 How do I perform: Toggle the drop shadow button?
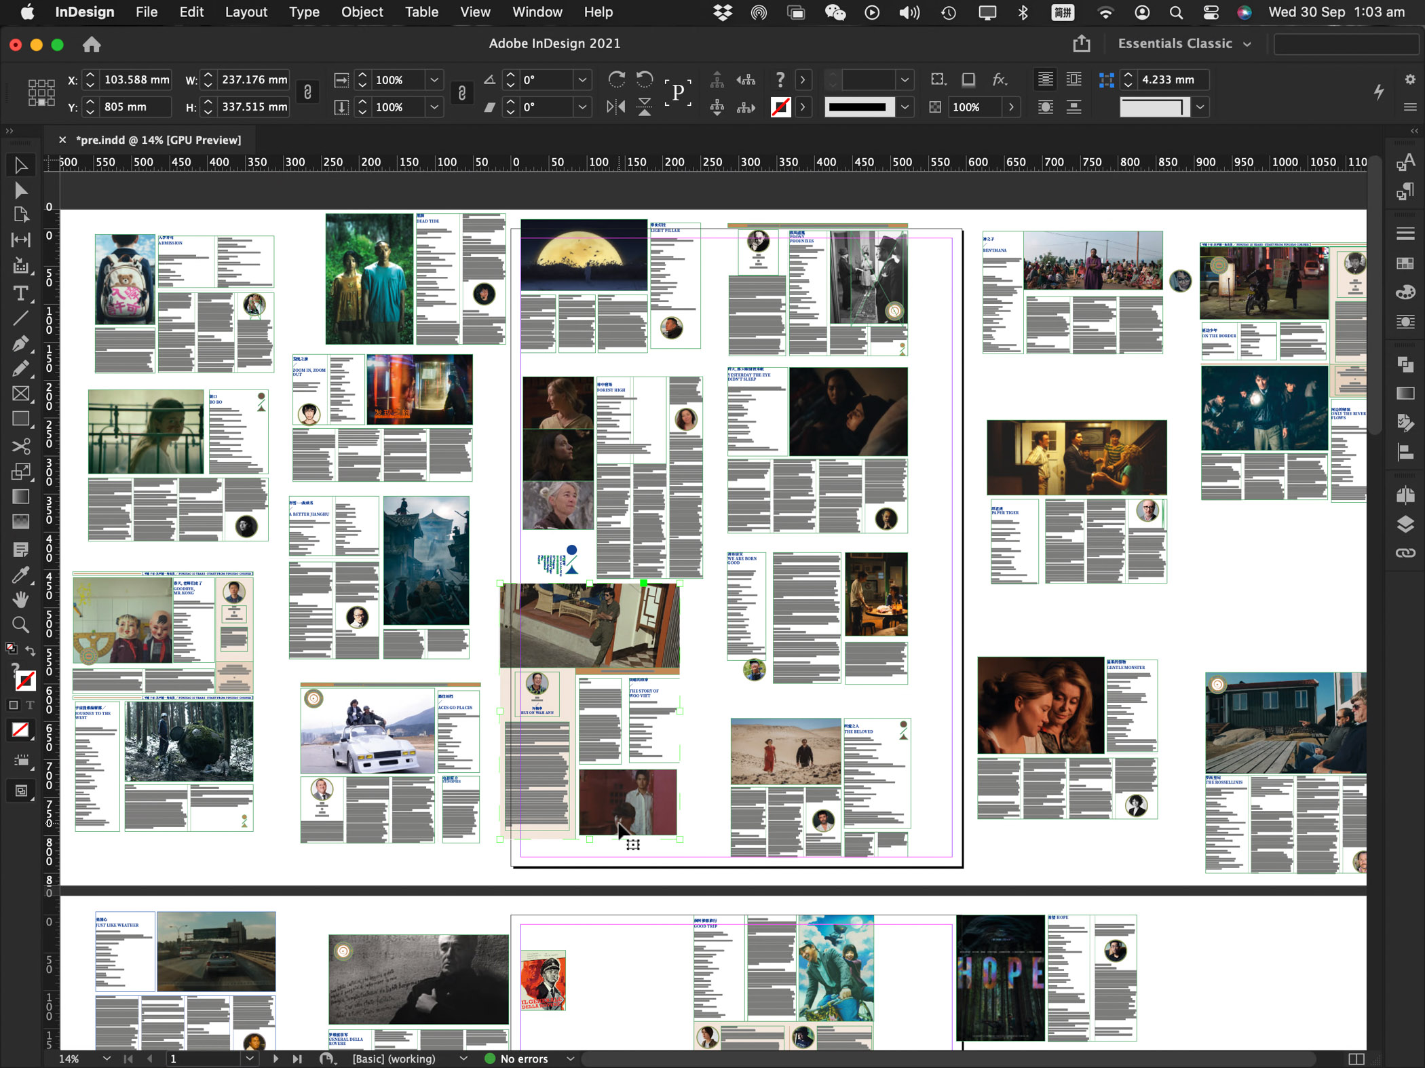pyautogui.click(x=969, y=79)
